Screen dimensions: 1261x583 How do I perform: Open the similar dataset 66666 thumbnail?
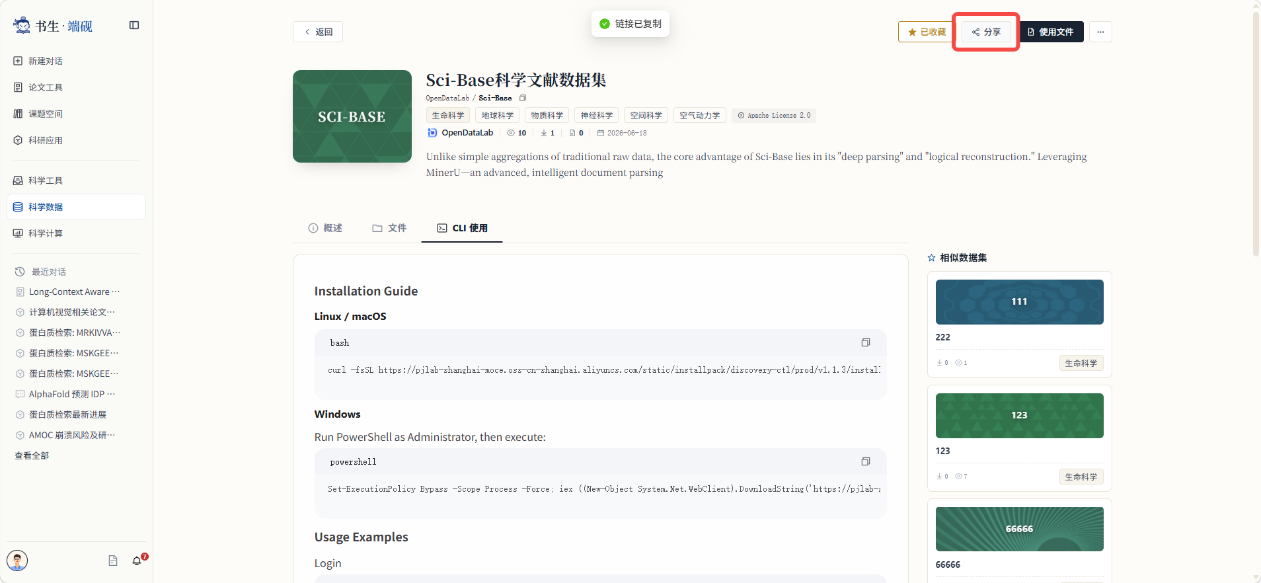point(1020,529)
